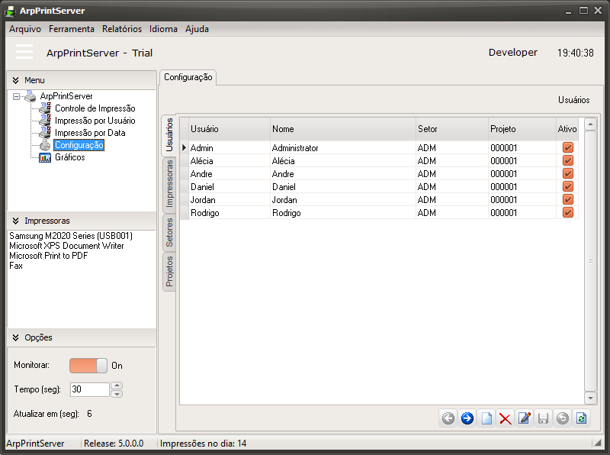Switch off the Monitorar toggle

[88, 366]
